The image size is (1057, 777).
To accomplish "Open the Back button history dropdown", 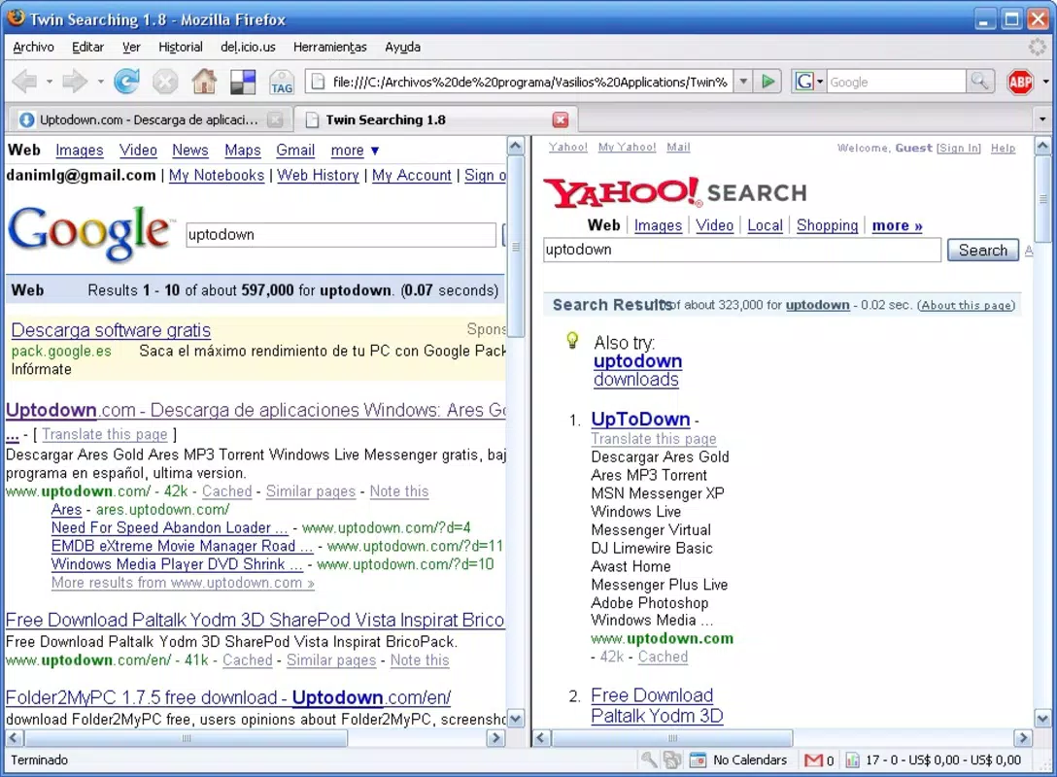I will tap(50, 82).
